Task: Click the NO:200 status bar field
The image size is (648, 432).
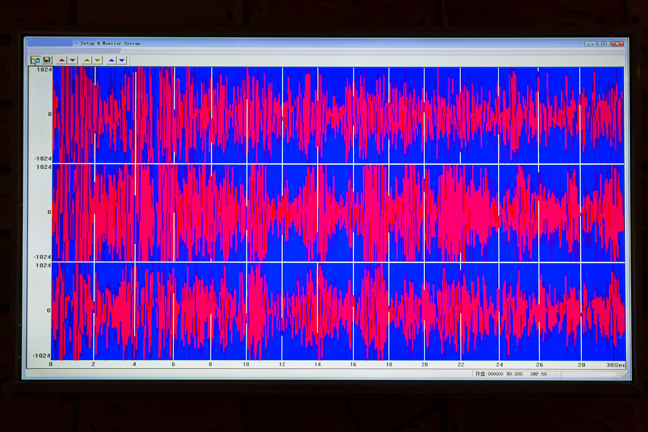Action: (x=515, y=374)
